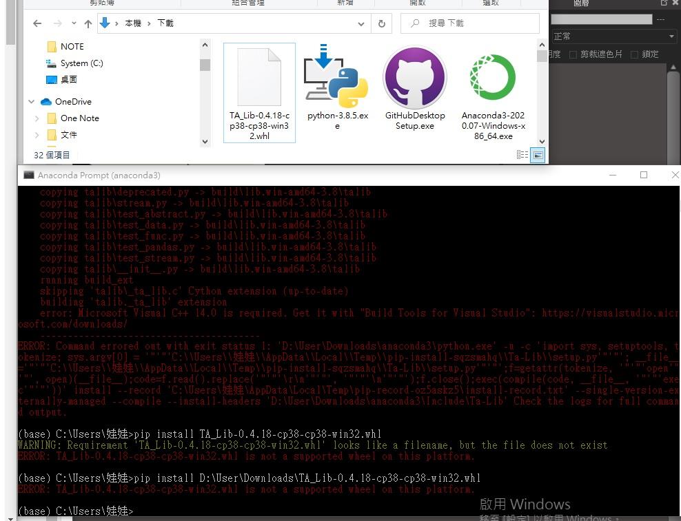Select the TA_Lib-0.4.18 whl file icon
Screen dimensions: 681x521
tap(259, 77)
